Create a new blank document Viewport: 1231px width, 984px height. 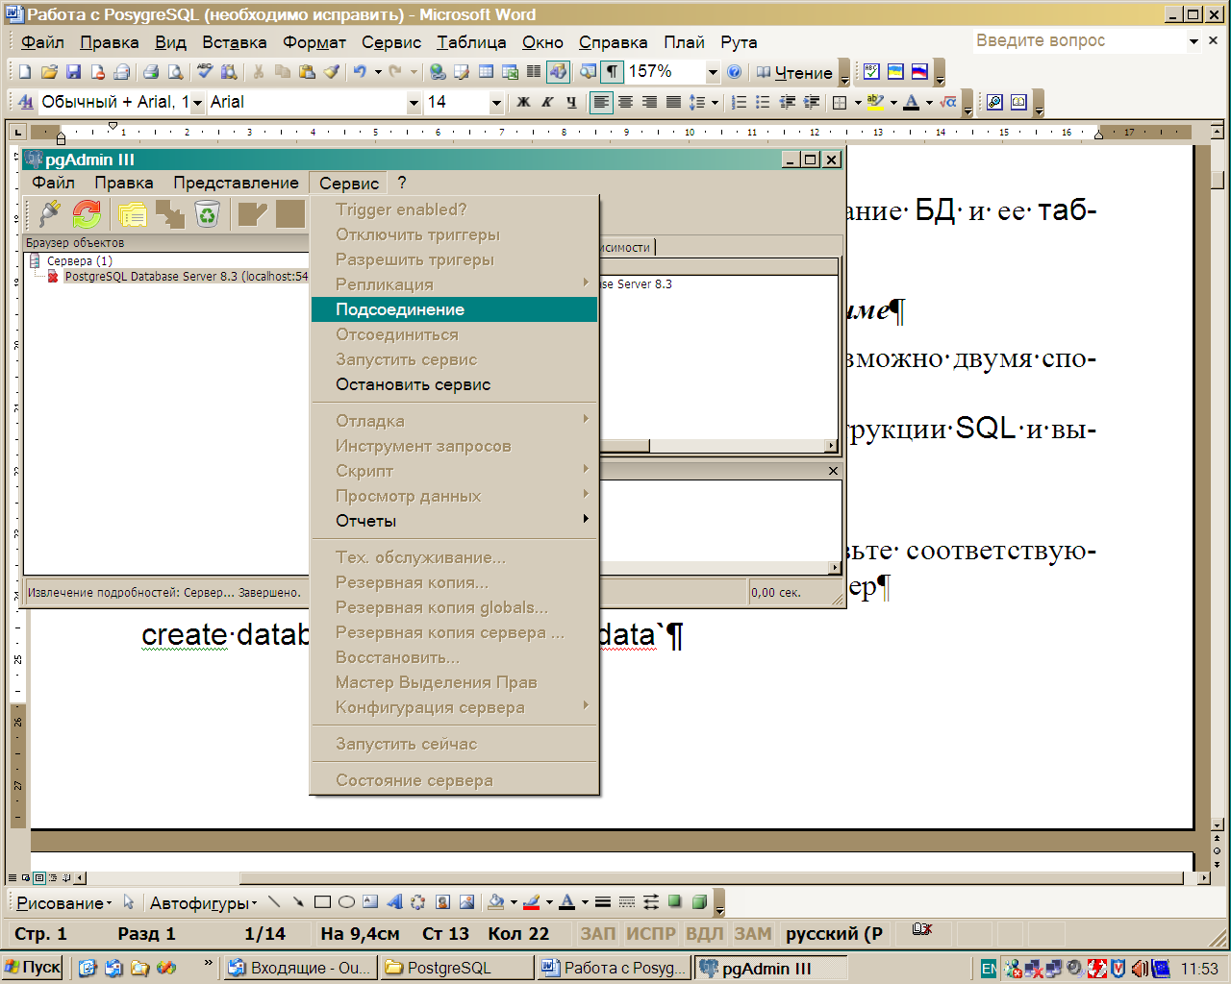click(x=25, y=72)
